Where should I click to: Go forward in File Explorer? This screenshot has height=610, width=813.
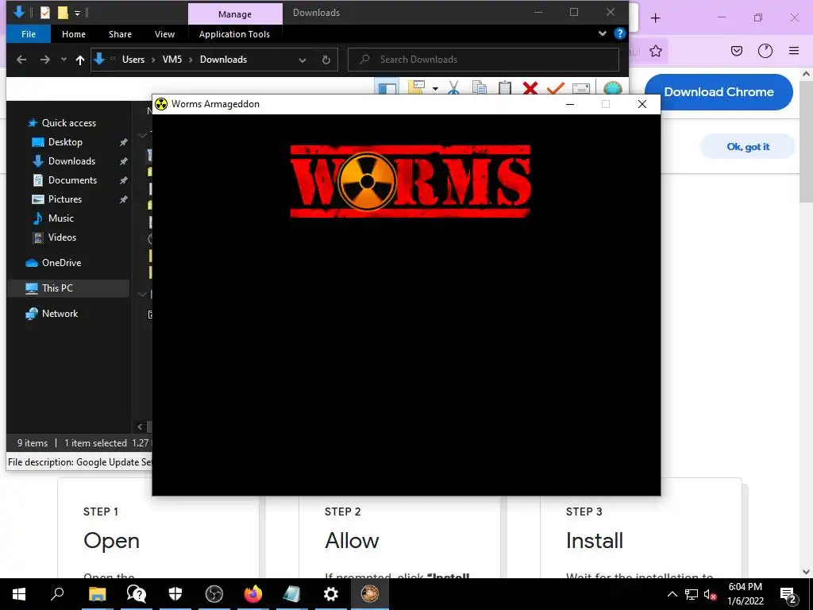tap(45, 60)
